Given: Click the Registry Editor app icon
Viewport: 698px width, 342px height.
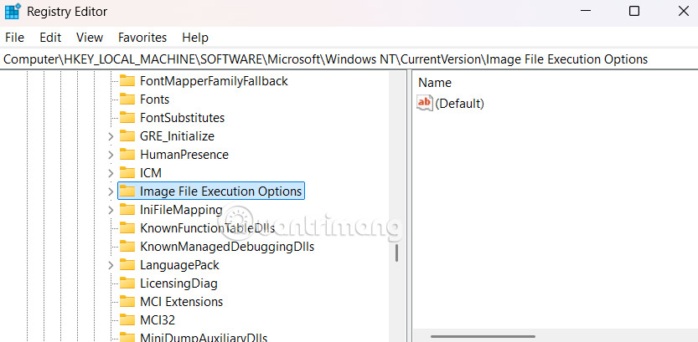Looking at the screenshot, I should tap(13, 12).
